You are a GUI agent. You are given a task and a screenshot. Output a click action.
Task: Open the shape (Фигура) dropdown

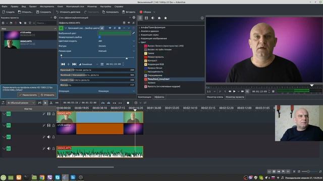click(x=117, y=46)
